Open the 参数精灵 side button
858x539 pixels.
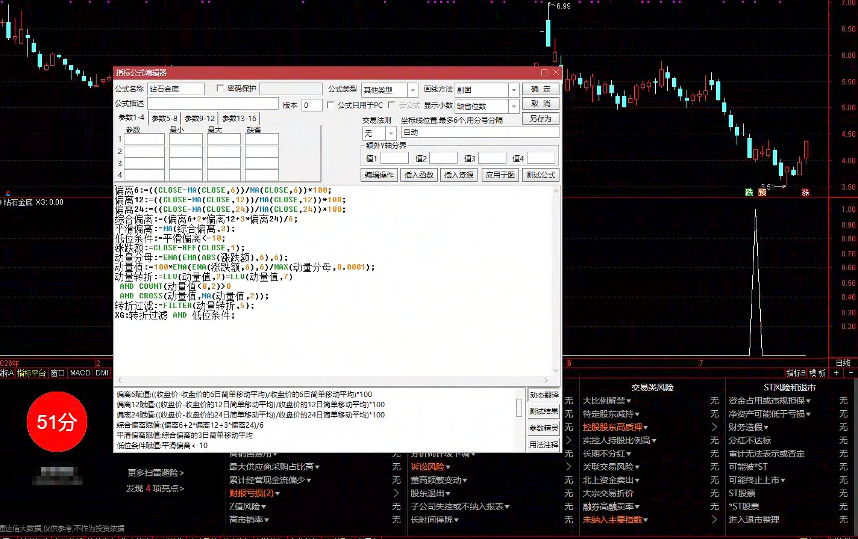point(544,428)
